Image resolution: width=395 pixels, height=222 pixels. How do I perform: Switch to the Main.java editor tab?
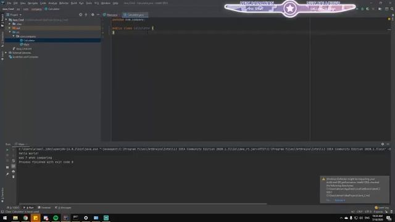pyautogui.click(x=112, y=15)
